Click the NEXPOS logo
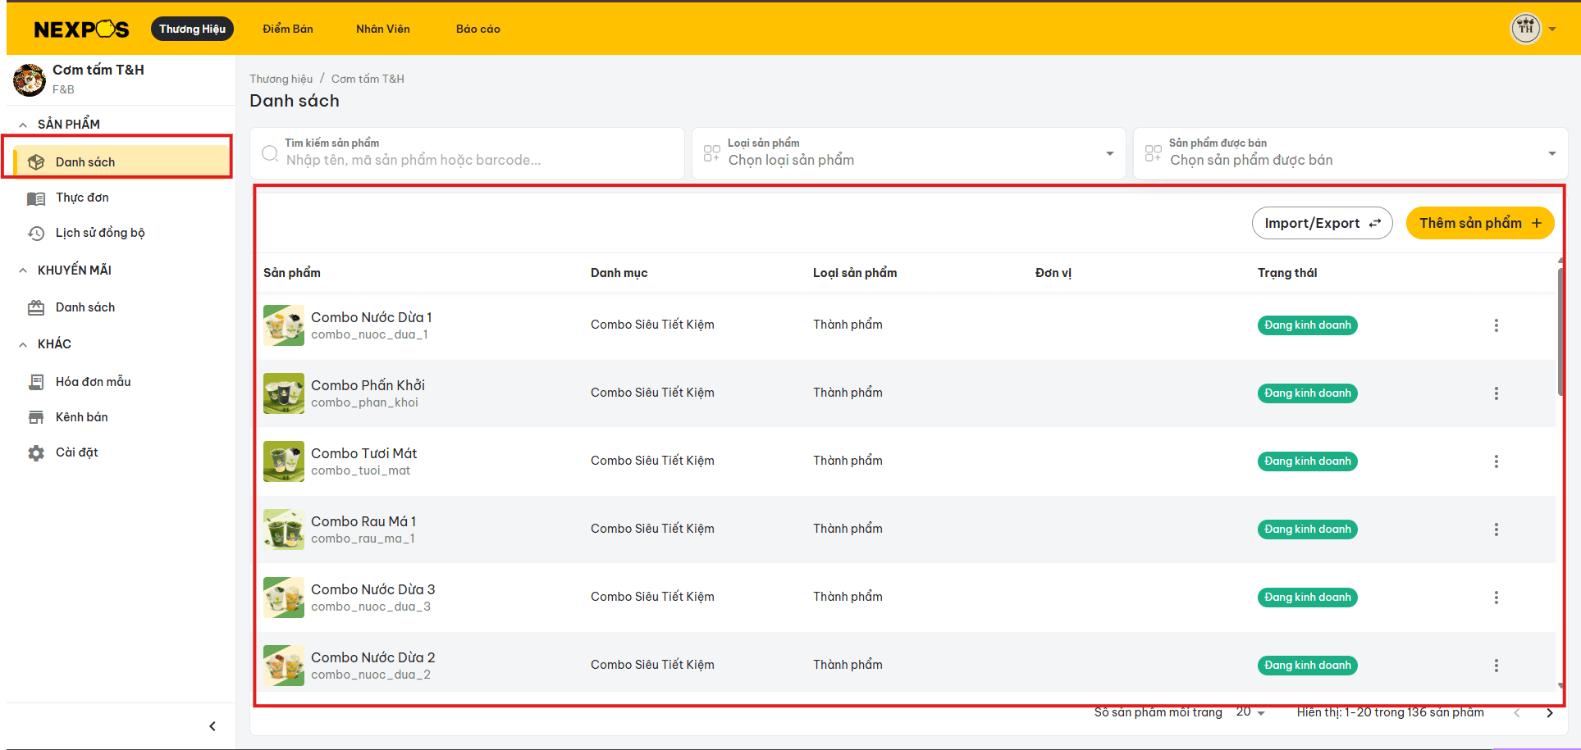1581x750 pixels. tap(81, 30)
